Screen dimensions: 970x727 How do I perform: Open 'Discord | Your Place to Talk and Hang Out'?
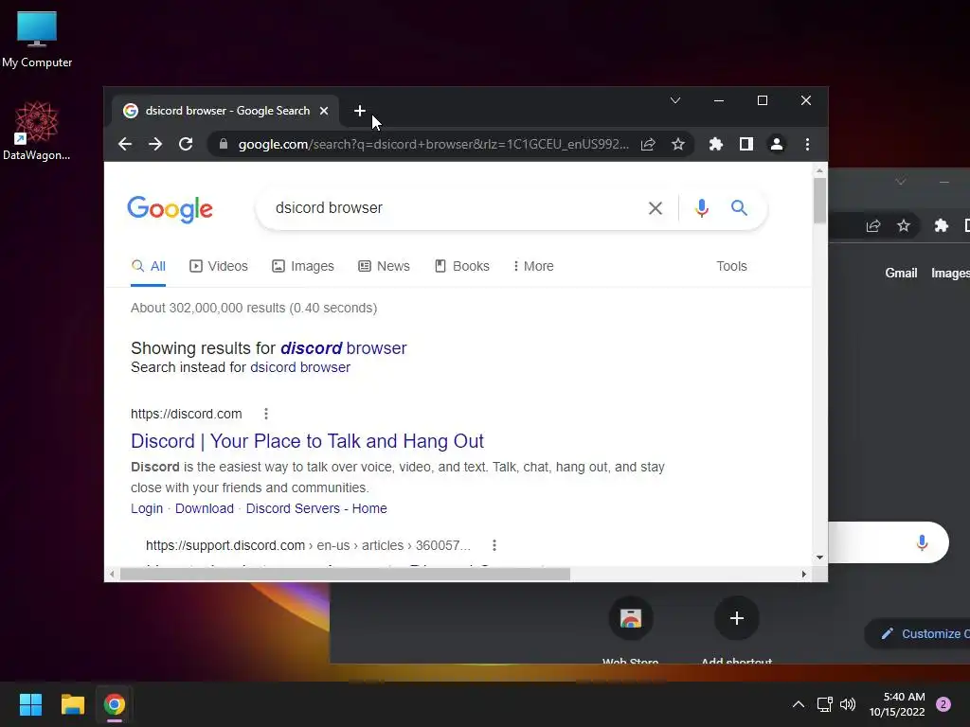(x=307, y=441)
